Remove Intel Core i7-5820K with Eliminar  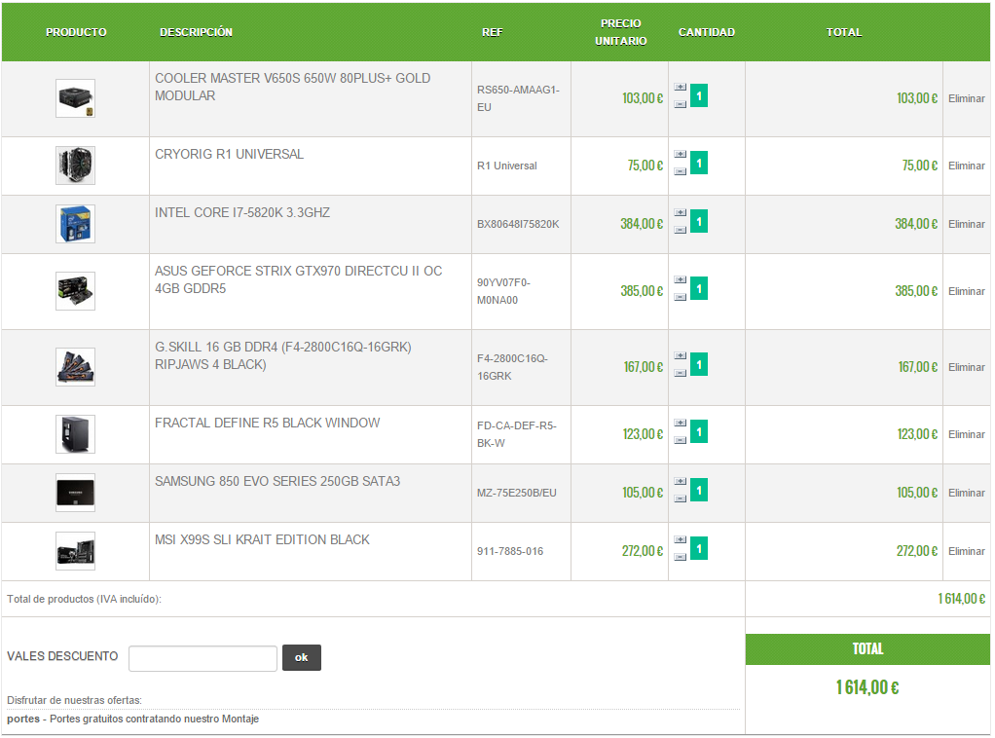[967, 224]
